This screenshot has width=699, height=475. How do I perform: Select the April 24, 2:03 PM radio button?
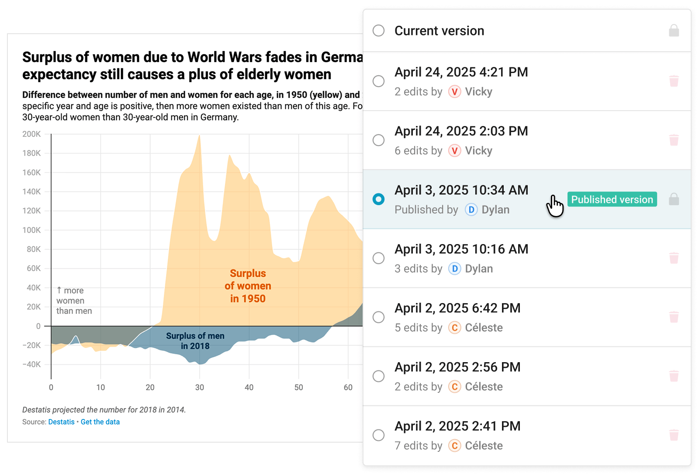click(378, 140)
